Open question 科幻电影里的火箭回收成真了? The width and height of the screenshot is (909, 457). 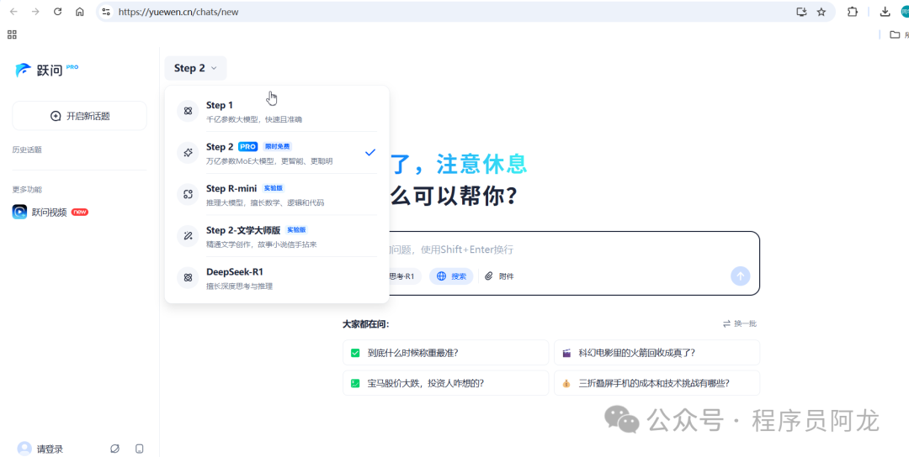click(656, 352)
